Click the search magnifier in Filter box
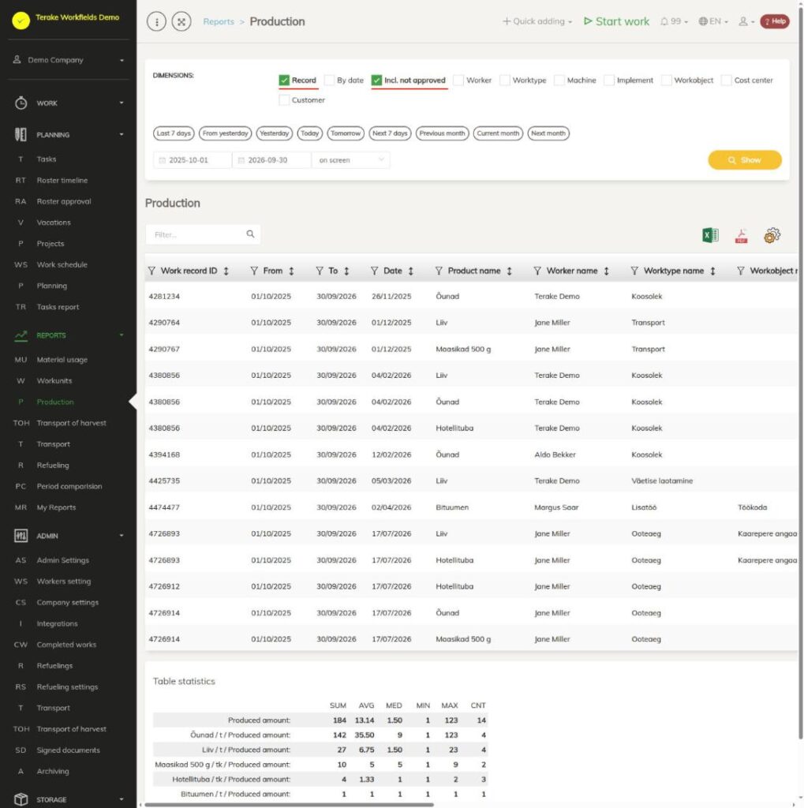 [250, 234]
